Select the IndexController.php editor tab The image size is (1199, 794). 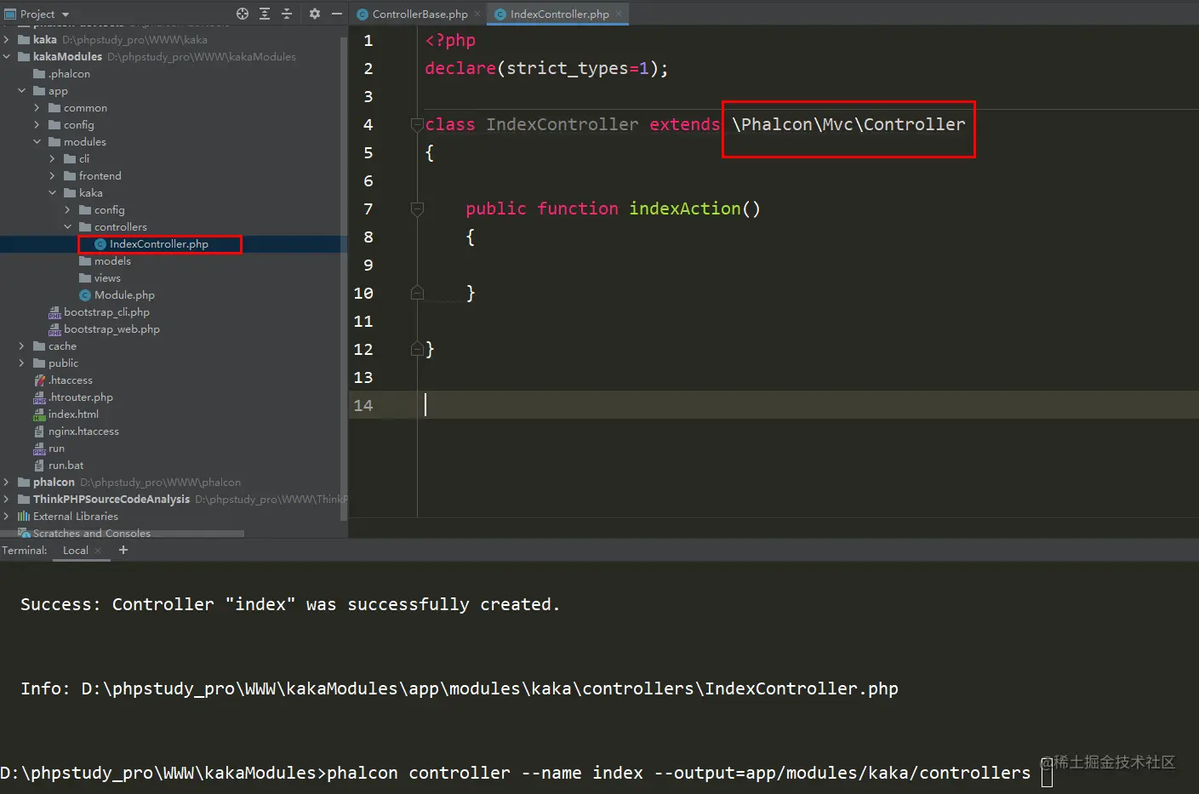coord(559,14)
